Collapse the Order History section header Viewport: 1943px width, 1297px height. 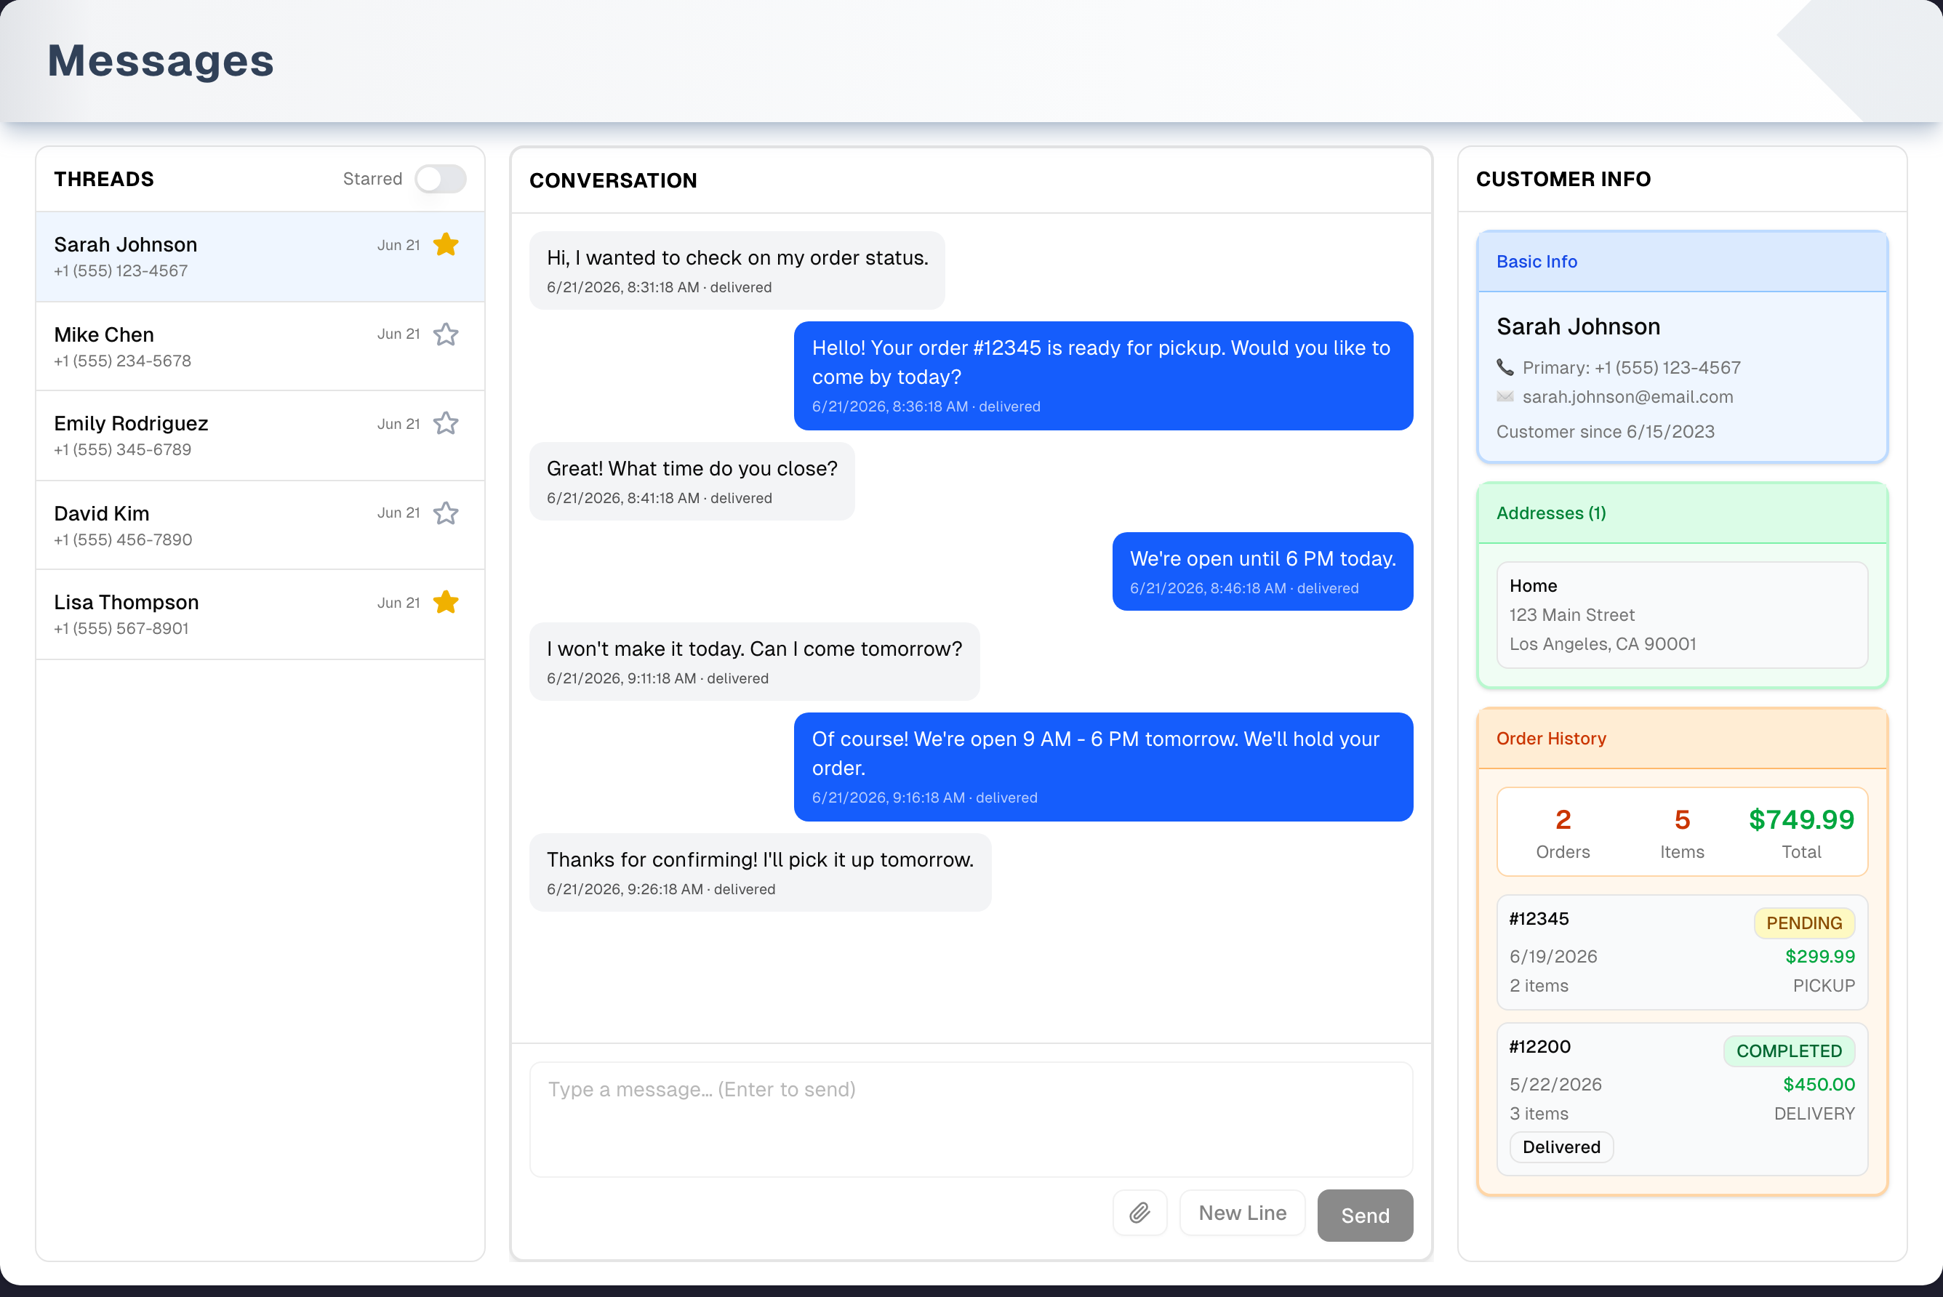coord(1682,738)
